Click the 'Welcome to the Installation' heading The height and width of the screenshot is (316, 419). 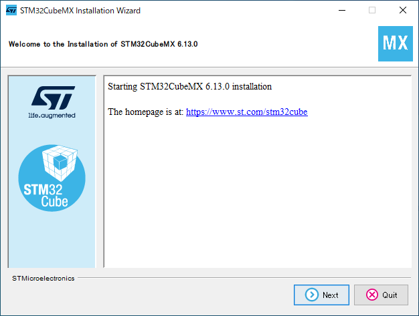pyautogui.click(x=103, y=44)
